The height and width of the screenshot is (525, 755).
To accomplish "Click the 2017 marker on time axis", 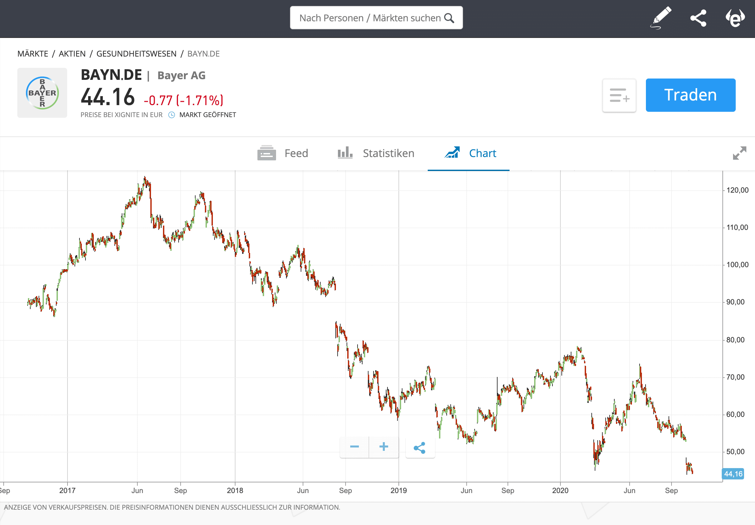I will point(67,490).
